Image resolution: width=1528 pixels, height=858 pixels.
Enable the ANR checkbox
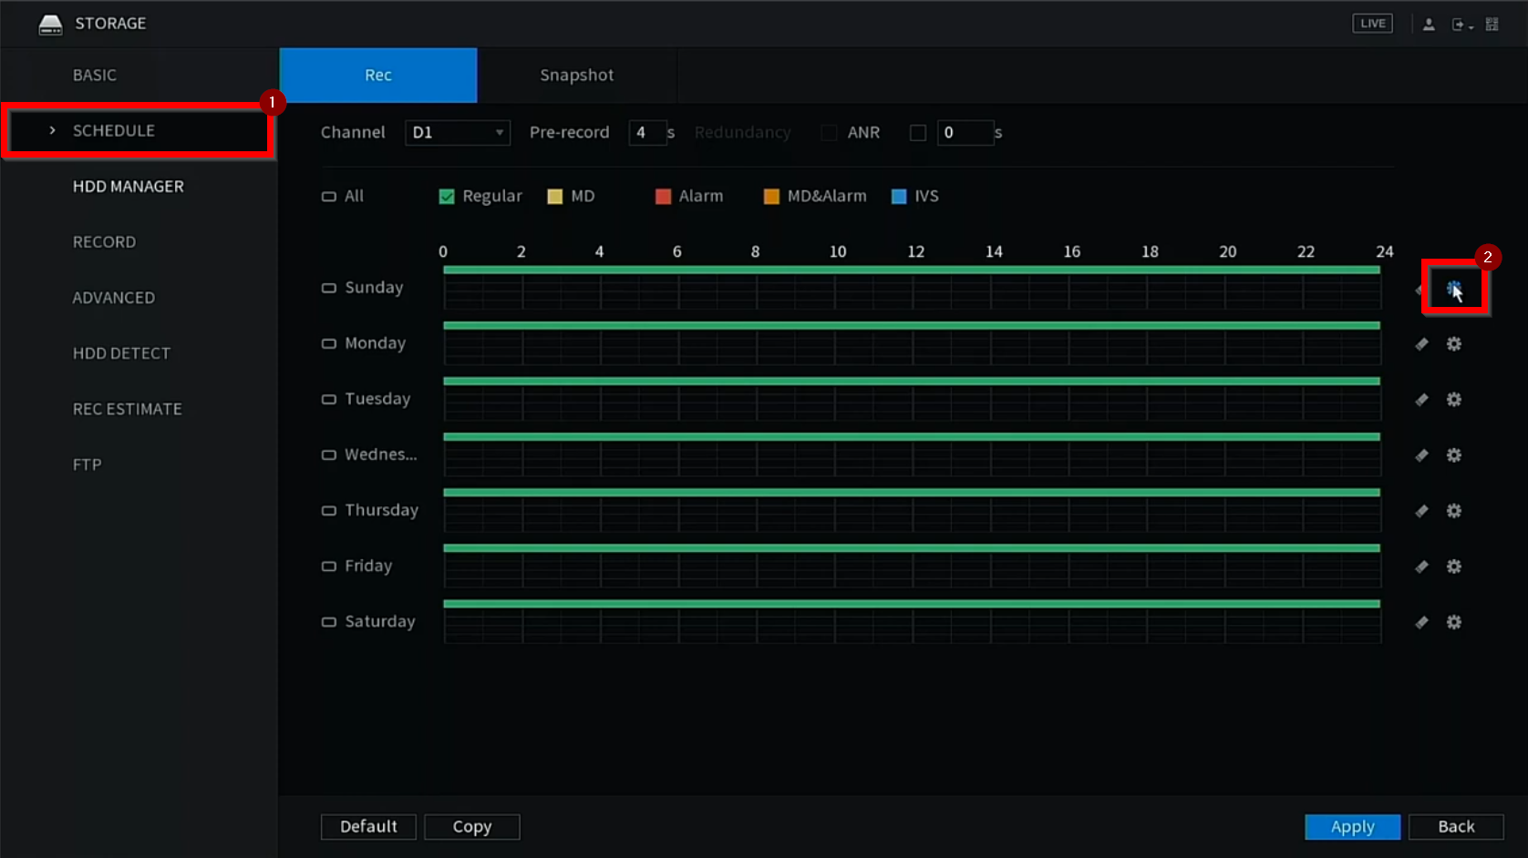tap(918, 133)
